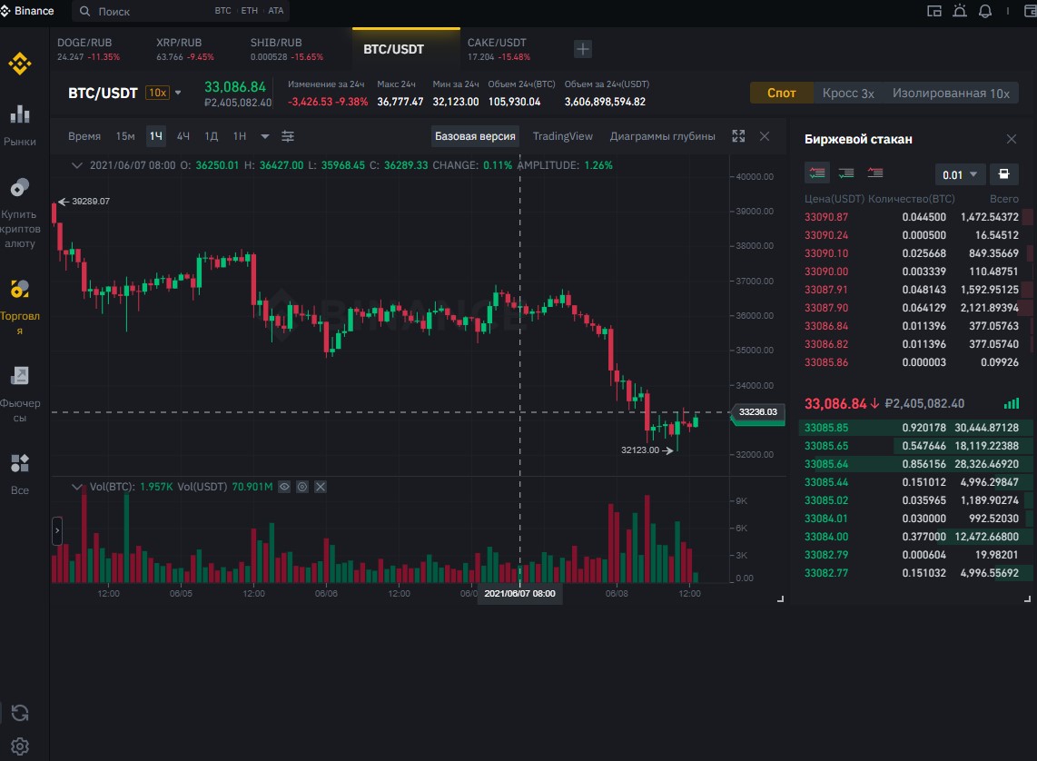This screenshot has width=1037, height=761.
Task: Expand the BTC/USDT pair selector arrow
Action: coord(178,93)
